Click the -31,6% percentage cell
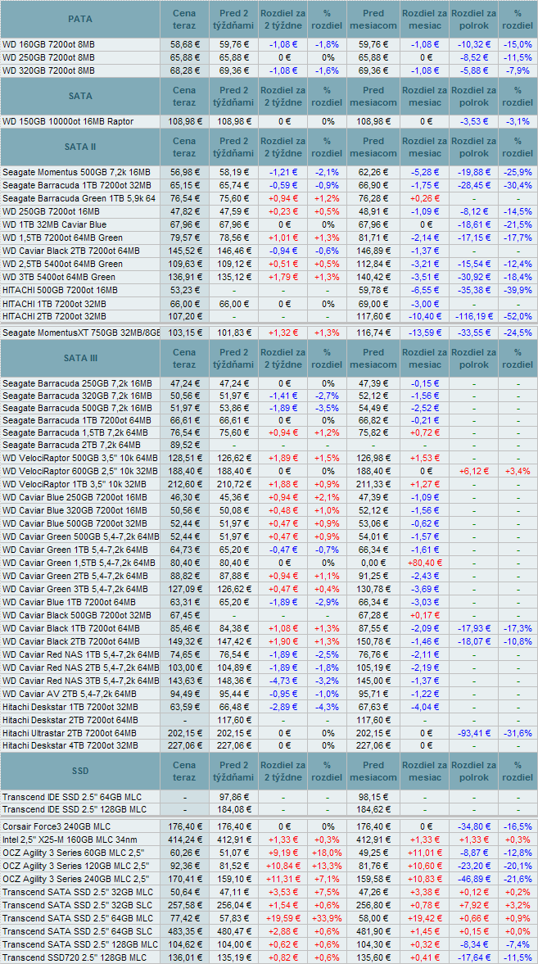The width and height of the screenshot is (538, 964). [517, 733]
